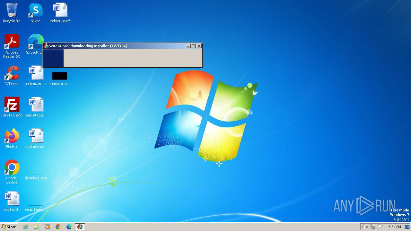Open the Acrobat Reader DC shortcut
Screen dimensions: 411x231
click(12, 46)
